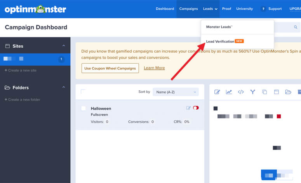The image size is (301, 183).
Task: Open the Dashboard nav item
Action: point(165,9)
